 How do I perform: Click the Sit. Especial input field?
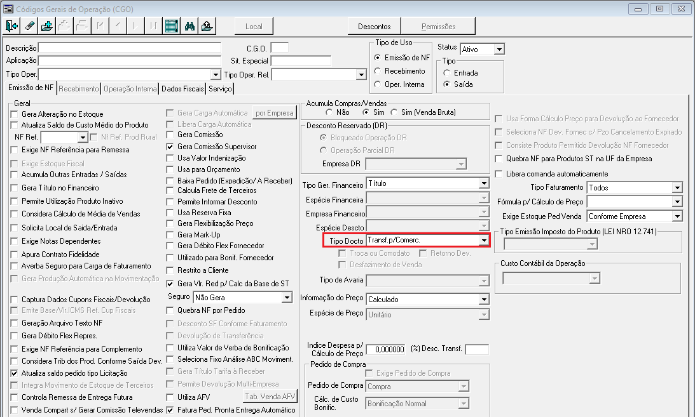click(x=301, y=60)
